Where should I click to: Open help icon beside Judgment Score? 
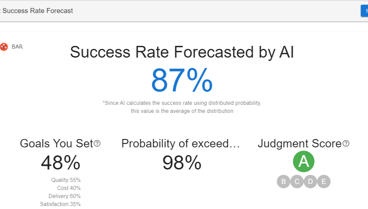[346, 144]
